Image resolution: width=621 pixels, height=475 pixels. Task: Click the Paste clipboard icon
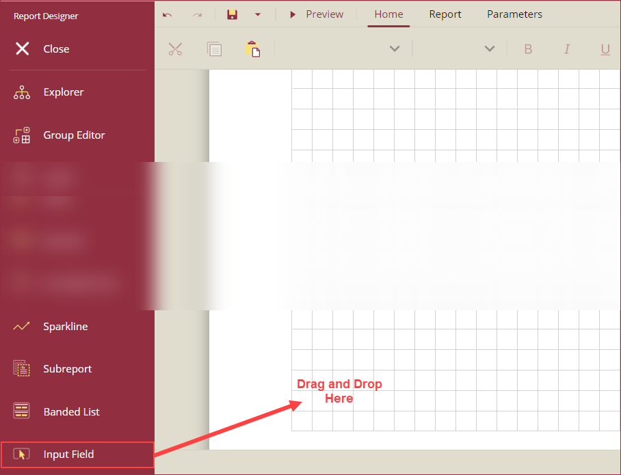coord(252,49)
